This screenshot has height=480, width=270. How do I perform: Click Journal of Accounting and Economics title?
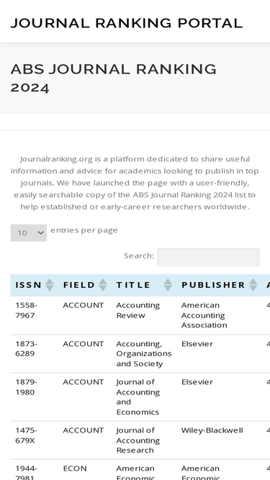coord(138,397)
